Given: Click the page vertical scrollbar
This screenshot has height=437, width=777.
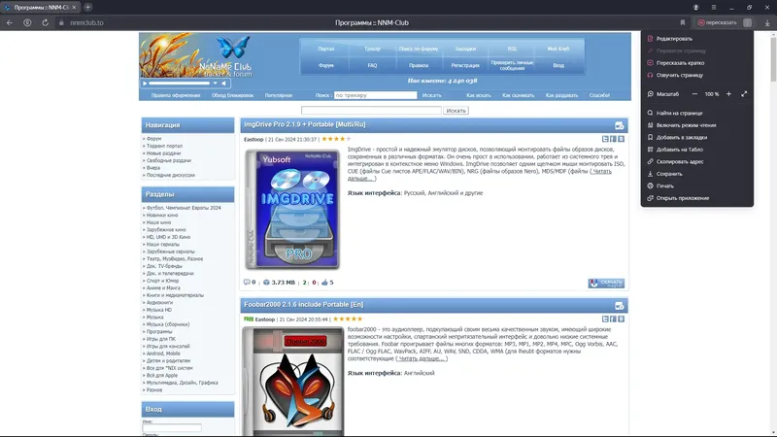Looking at the screenshot, I should coord(773,58).
